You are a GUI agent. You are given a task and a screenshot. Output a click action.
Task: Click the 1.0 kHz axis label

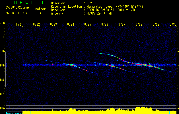click(2, 51)
